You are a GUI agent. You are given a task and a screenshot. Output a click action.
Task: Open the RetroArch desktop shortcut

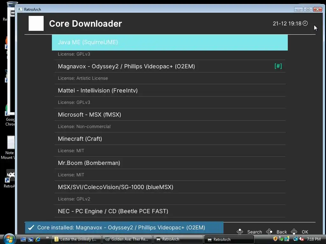coord(9,179)
